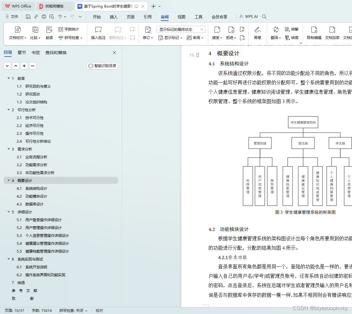
Task: Click 智能识别目录 button
Action: (x=102, y=66)
